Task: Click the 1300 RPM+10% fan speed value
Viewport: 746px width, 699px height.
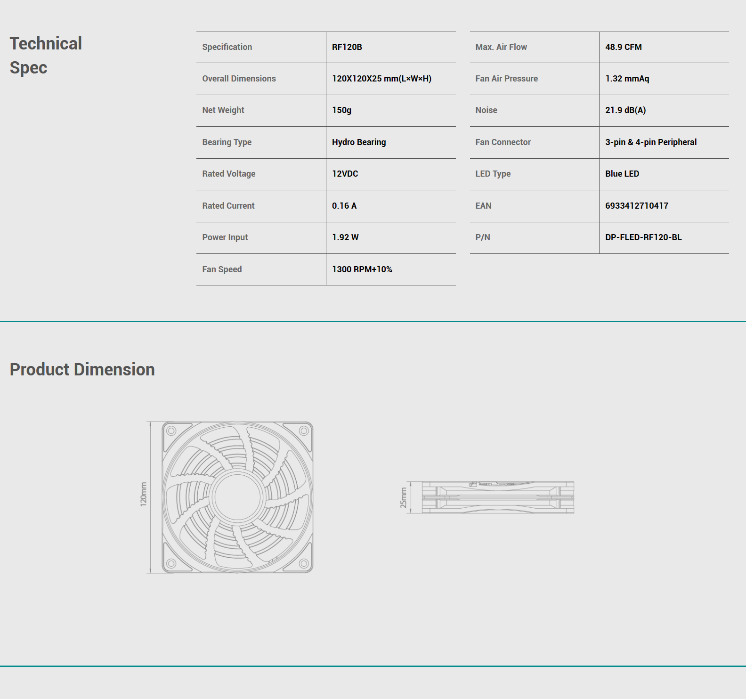Action: (362, 269)
